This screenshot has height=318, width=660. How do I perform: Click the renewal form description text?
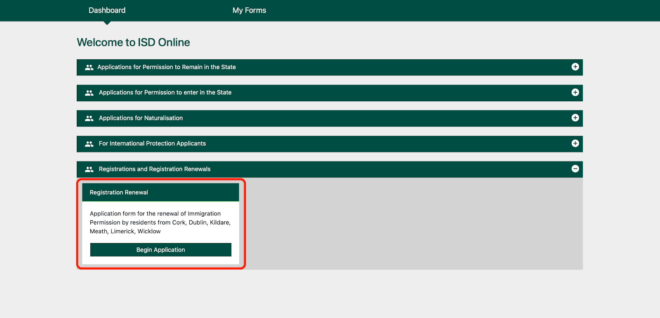pyautogui.click(x=160, y=222)
